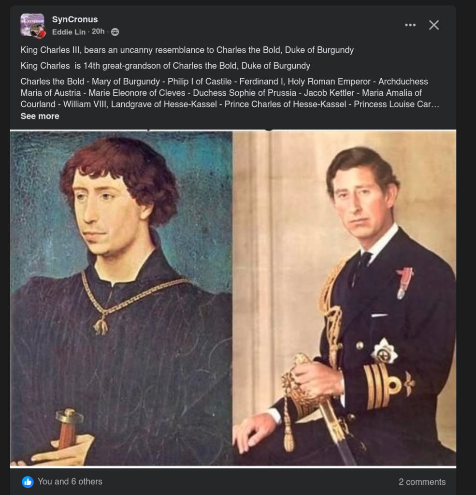Open the SynCronus group name link
The width and height of the screenshot is (476, 495).
[75, 19]
